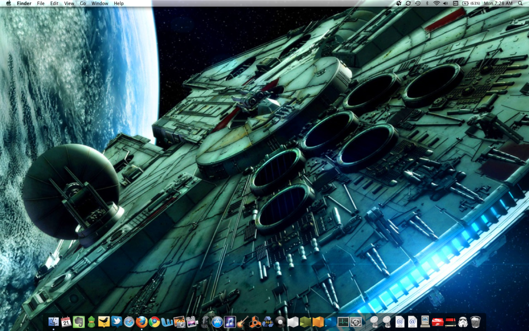529x331 pixels.
Task: Open the Wi-Fi status menu
Action: point(437,4)
